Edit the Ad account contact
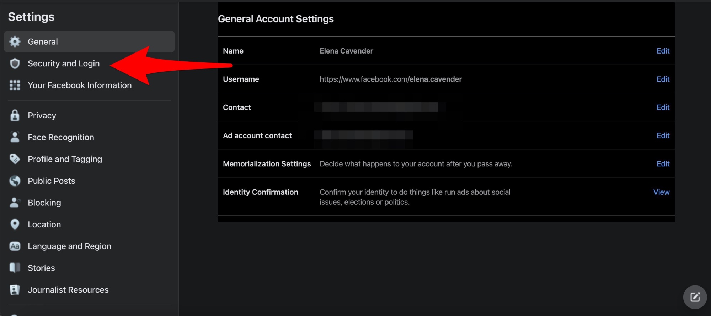Image resolution: width=711 pixels, height=316 pixels. tap(663, 135)
